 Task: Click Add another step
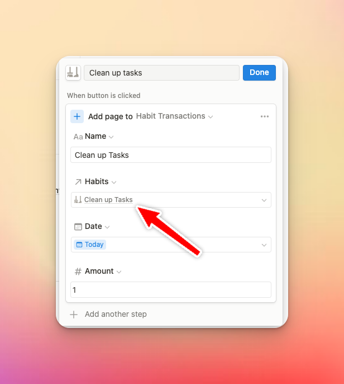[116, 314]
